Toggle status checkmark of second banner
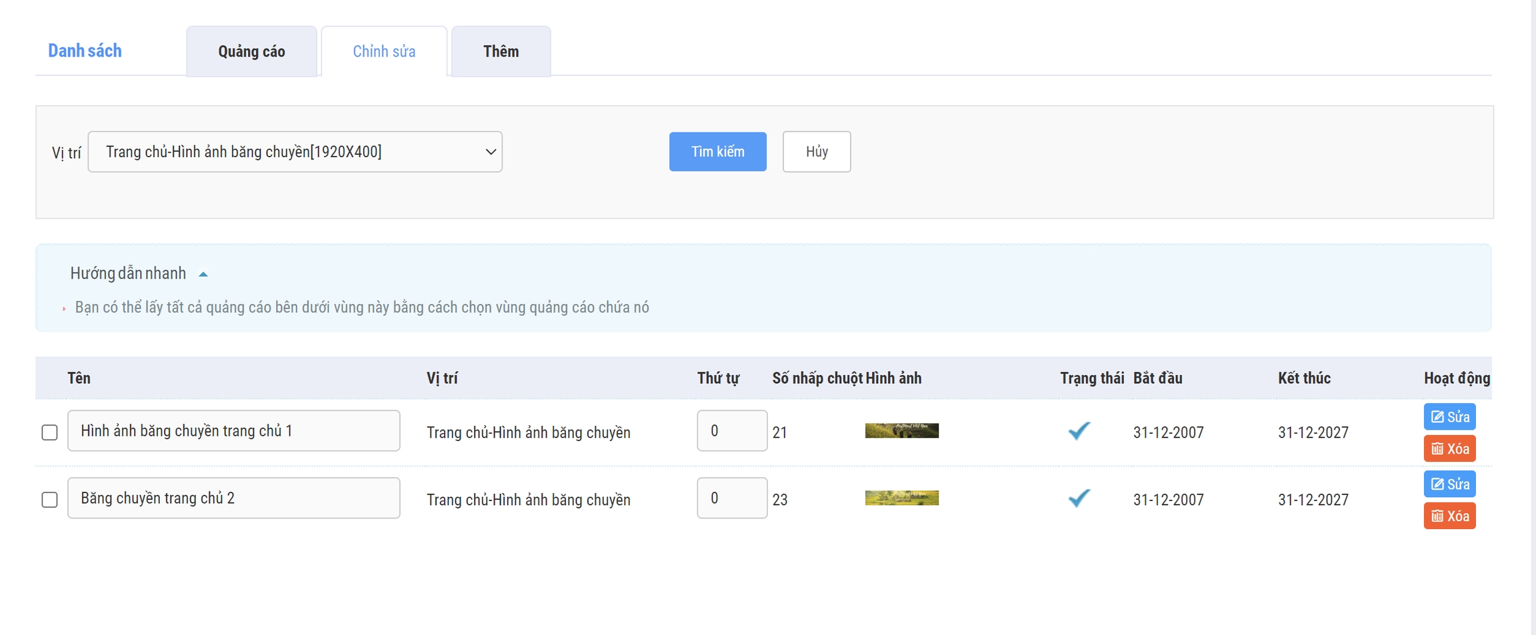This screenshot has width=1536, height=635. click(x=1079, y=498)
